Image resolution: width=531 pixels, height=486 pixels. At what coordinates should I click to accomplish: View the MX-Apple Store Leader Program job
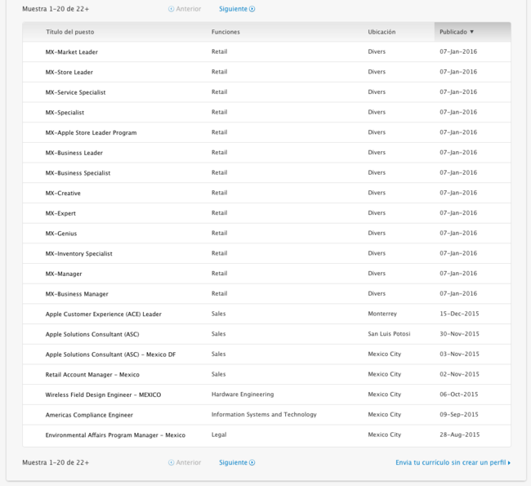[91, 132]
